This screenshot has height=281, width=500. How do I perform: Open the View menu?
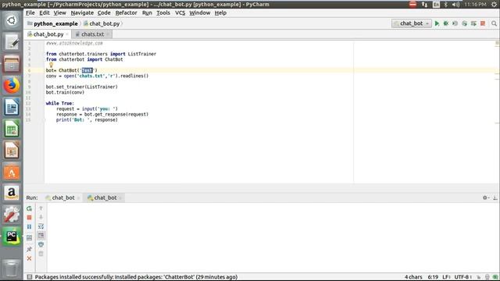click(x=59, y=12)
